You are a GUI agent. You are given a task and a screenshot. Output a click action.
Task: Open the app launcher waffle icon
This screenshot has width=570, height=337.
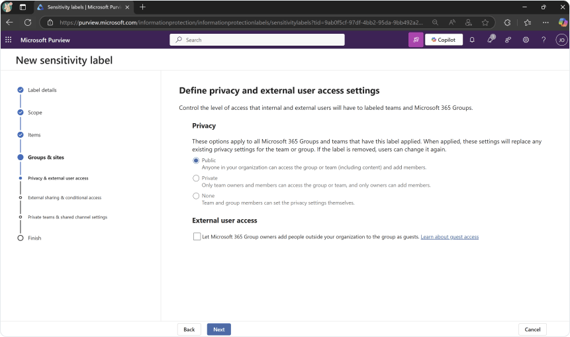9,40
